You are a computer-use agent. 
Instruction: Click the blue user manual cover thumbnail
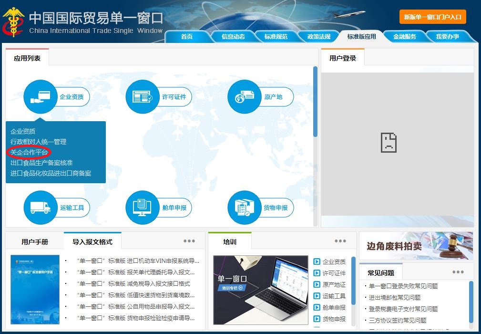click(35, 290)
